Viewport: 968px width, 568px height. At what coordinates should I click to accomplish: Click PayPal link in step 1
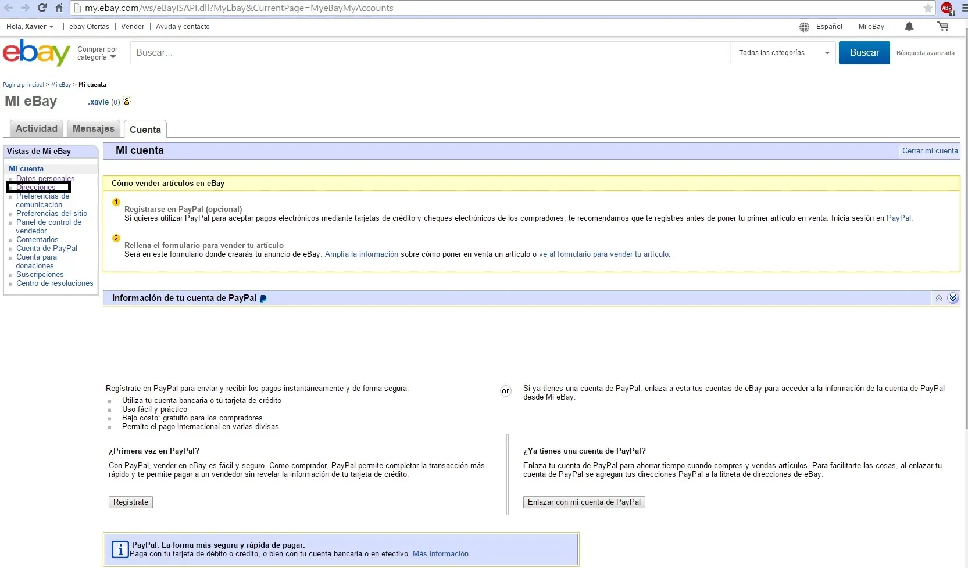(x=899, y=218)
